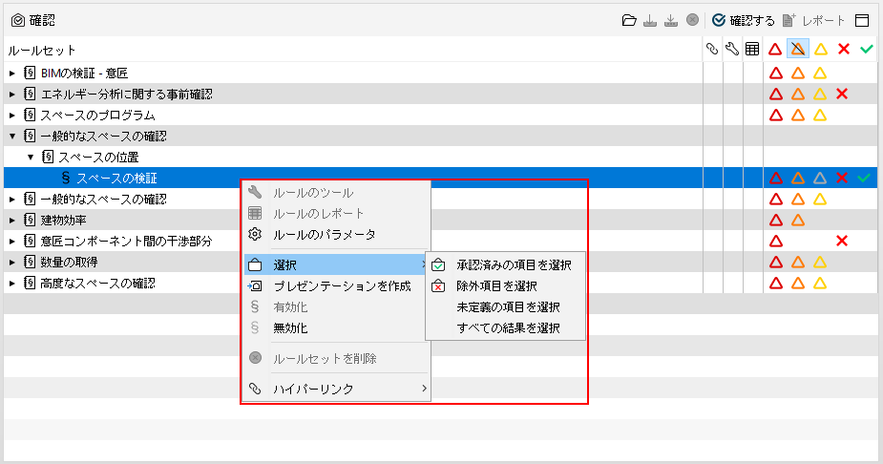This screenshot has height=464, width=883.
Task: Choose プレゼンテーションを作成 from context menu
Action: [337, 286]
